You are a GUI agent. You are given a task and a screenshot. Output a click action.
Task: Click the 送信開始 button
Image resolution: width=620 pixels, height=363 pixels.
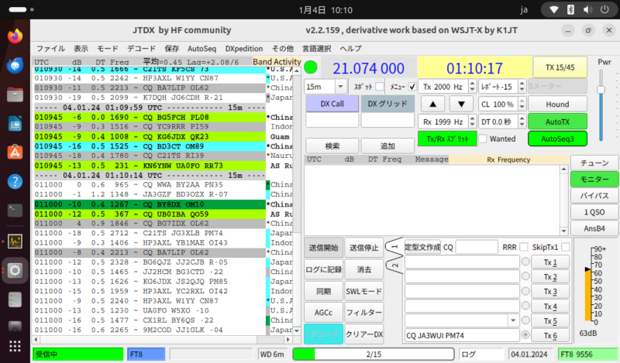(323, 248)
